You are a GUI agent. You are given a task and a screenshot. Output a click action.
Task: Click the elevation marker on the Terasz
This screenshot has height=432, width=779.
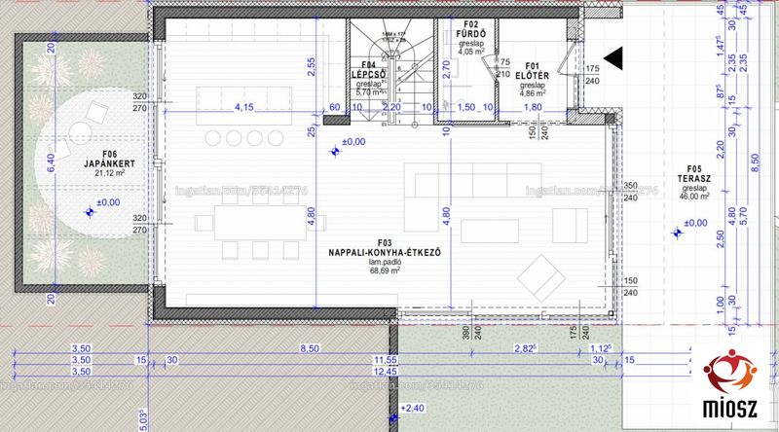(676, 233)
